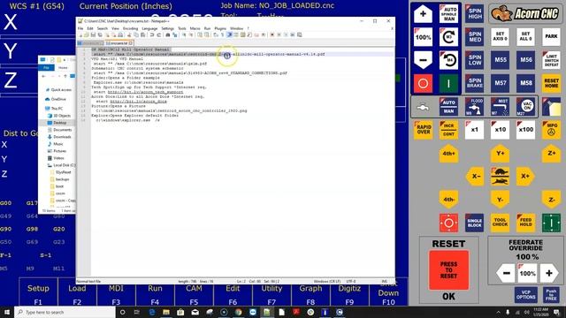Select Local Disk (C:) in Explorer

point(61,165)
